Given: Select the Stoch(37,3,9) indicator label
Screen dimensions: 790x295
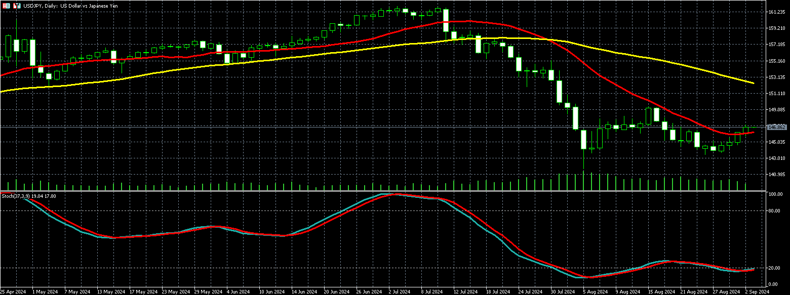Looking at the screenshot, I should point(29,196).
